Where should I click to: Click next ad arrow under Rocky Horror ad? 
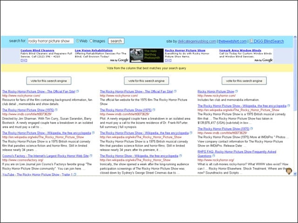click(170, 60)
